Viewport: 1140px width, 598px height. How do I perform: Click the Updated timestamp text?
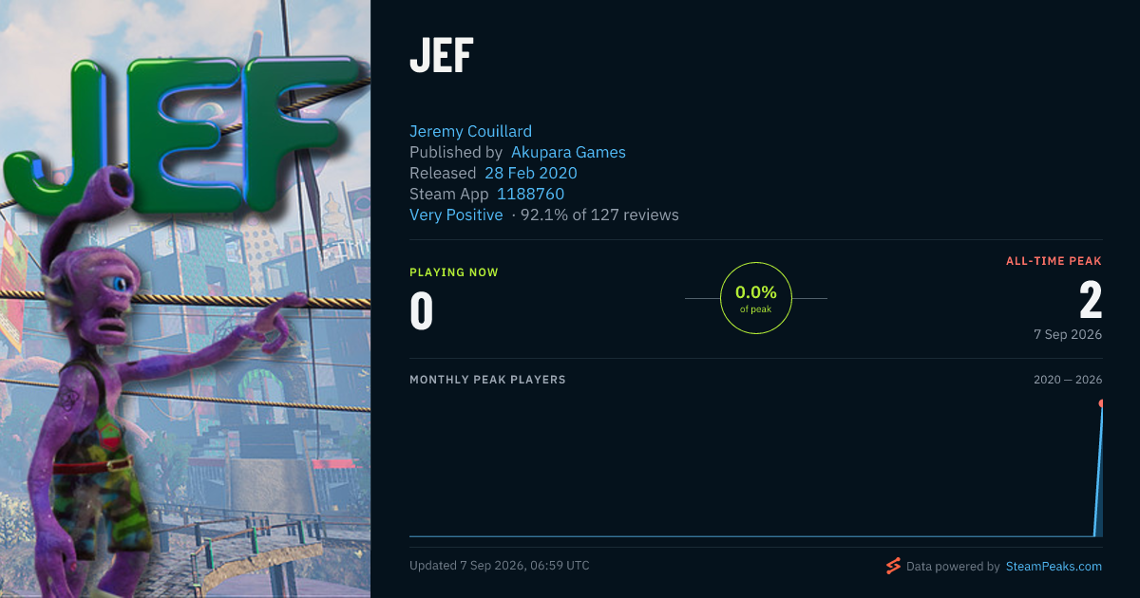pyautogui.click(x=500, y=566)
